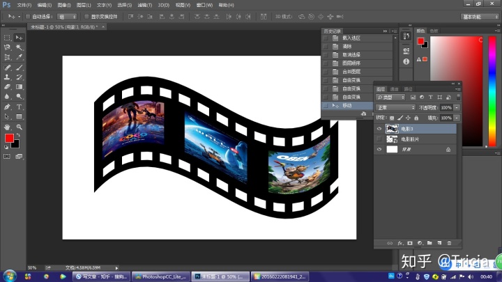Show the 电影胶片 layer visibility

tap(379, 139)
